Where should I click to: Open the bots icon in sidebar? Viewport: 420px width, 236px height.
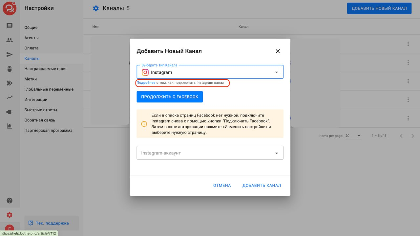pyautogui.click(x=10, y=69)
